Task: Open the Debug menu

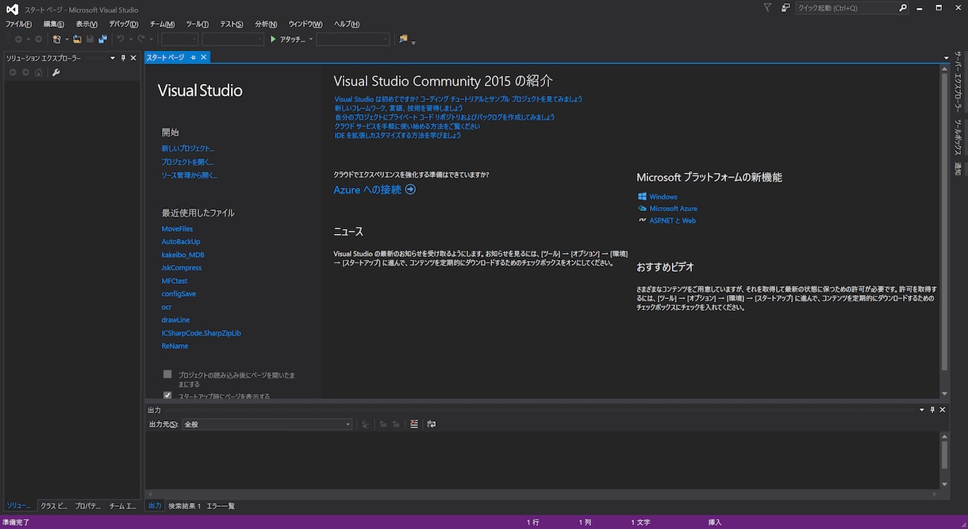Action: (123, 24)
